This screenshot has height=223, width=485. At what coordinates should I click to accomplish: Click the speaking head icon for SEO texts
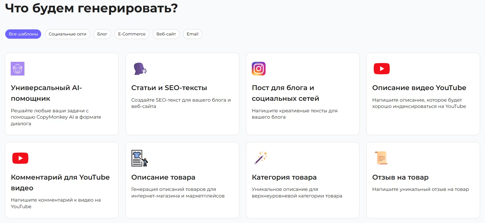click(x=140, y=69)
